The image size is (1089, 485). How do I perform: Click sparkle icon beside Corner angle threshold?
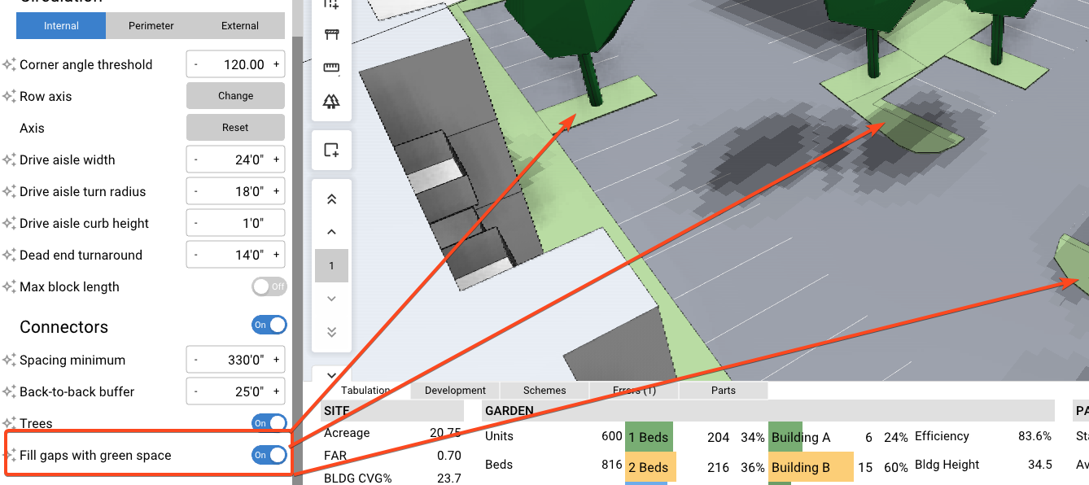click(x=9, y=65)
